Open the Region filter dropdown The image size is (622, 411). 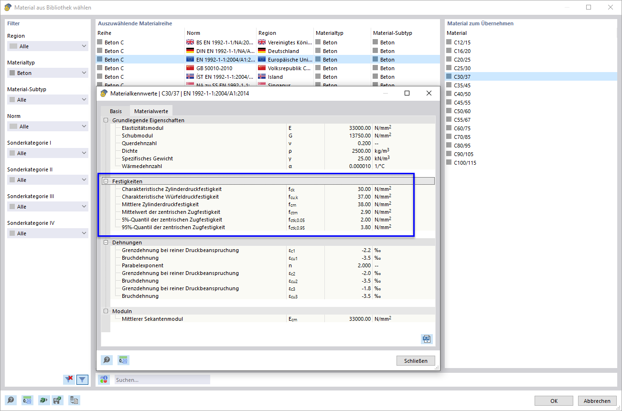point(48,46)
